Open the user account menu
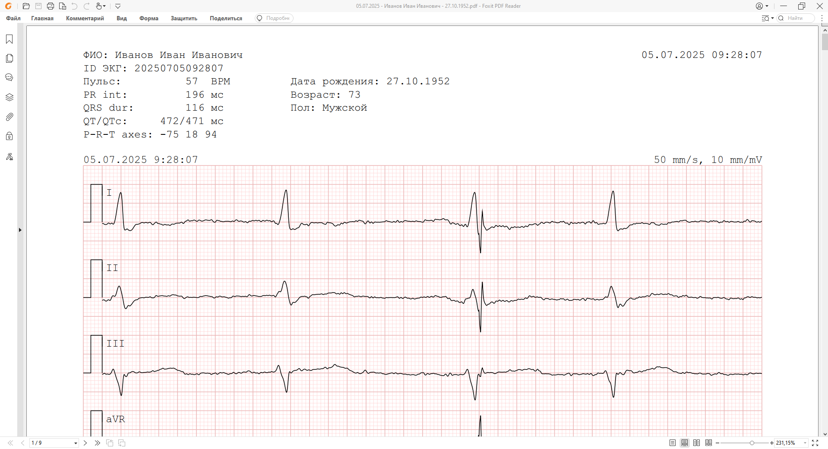 pos(762,6)
